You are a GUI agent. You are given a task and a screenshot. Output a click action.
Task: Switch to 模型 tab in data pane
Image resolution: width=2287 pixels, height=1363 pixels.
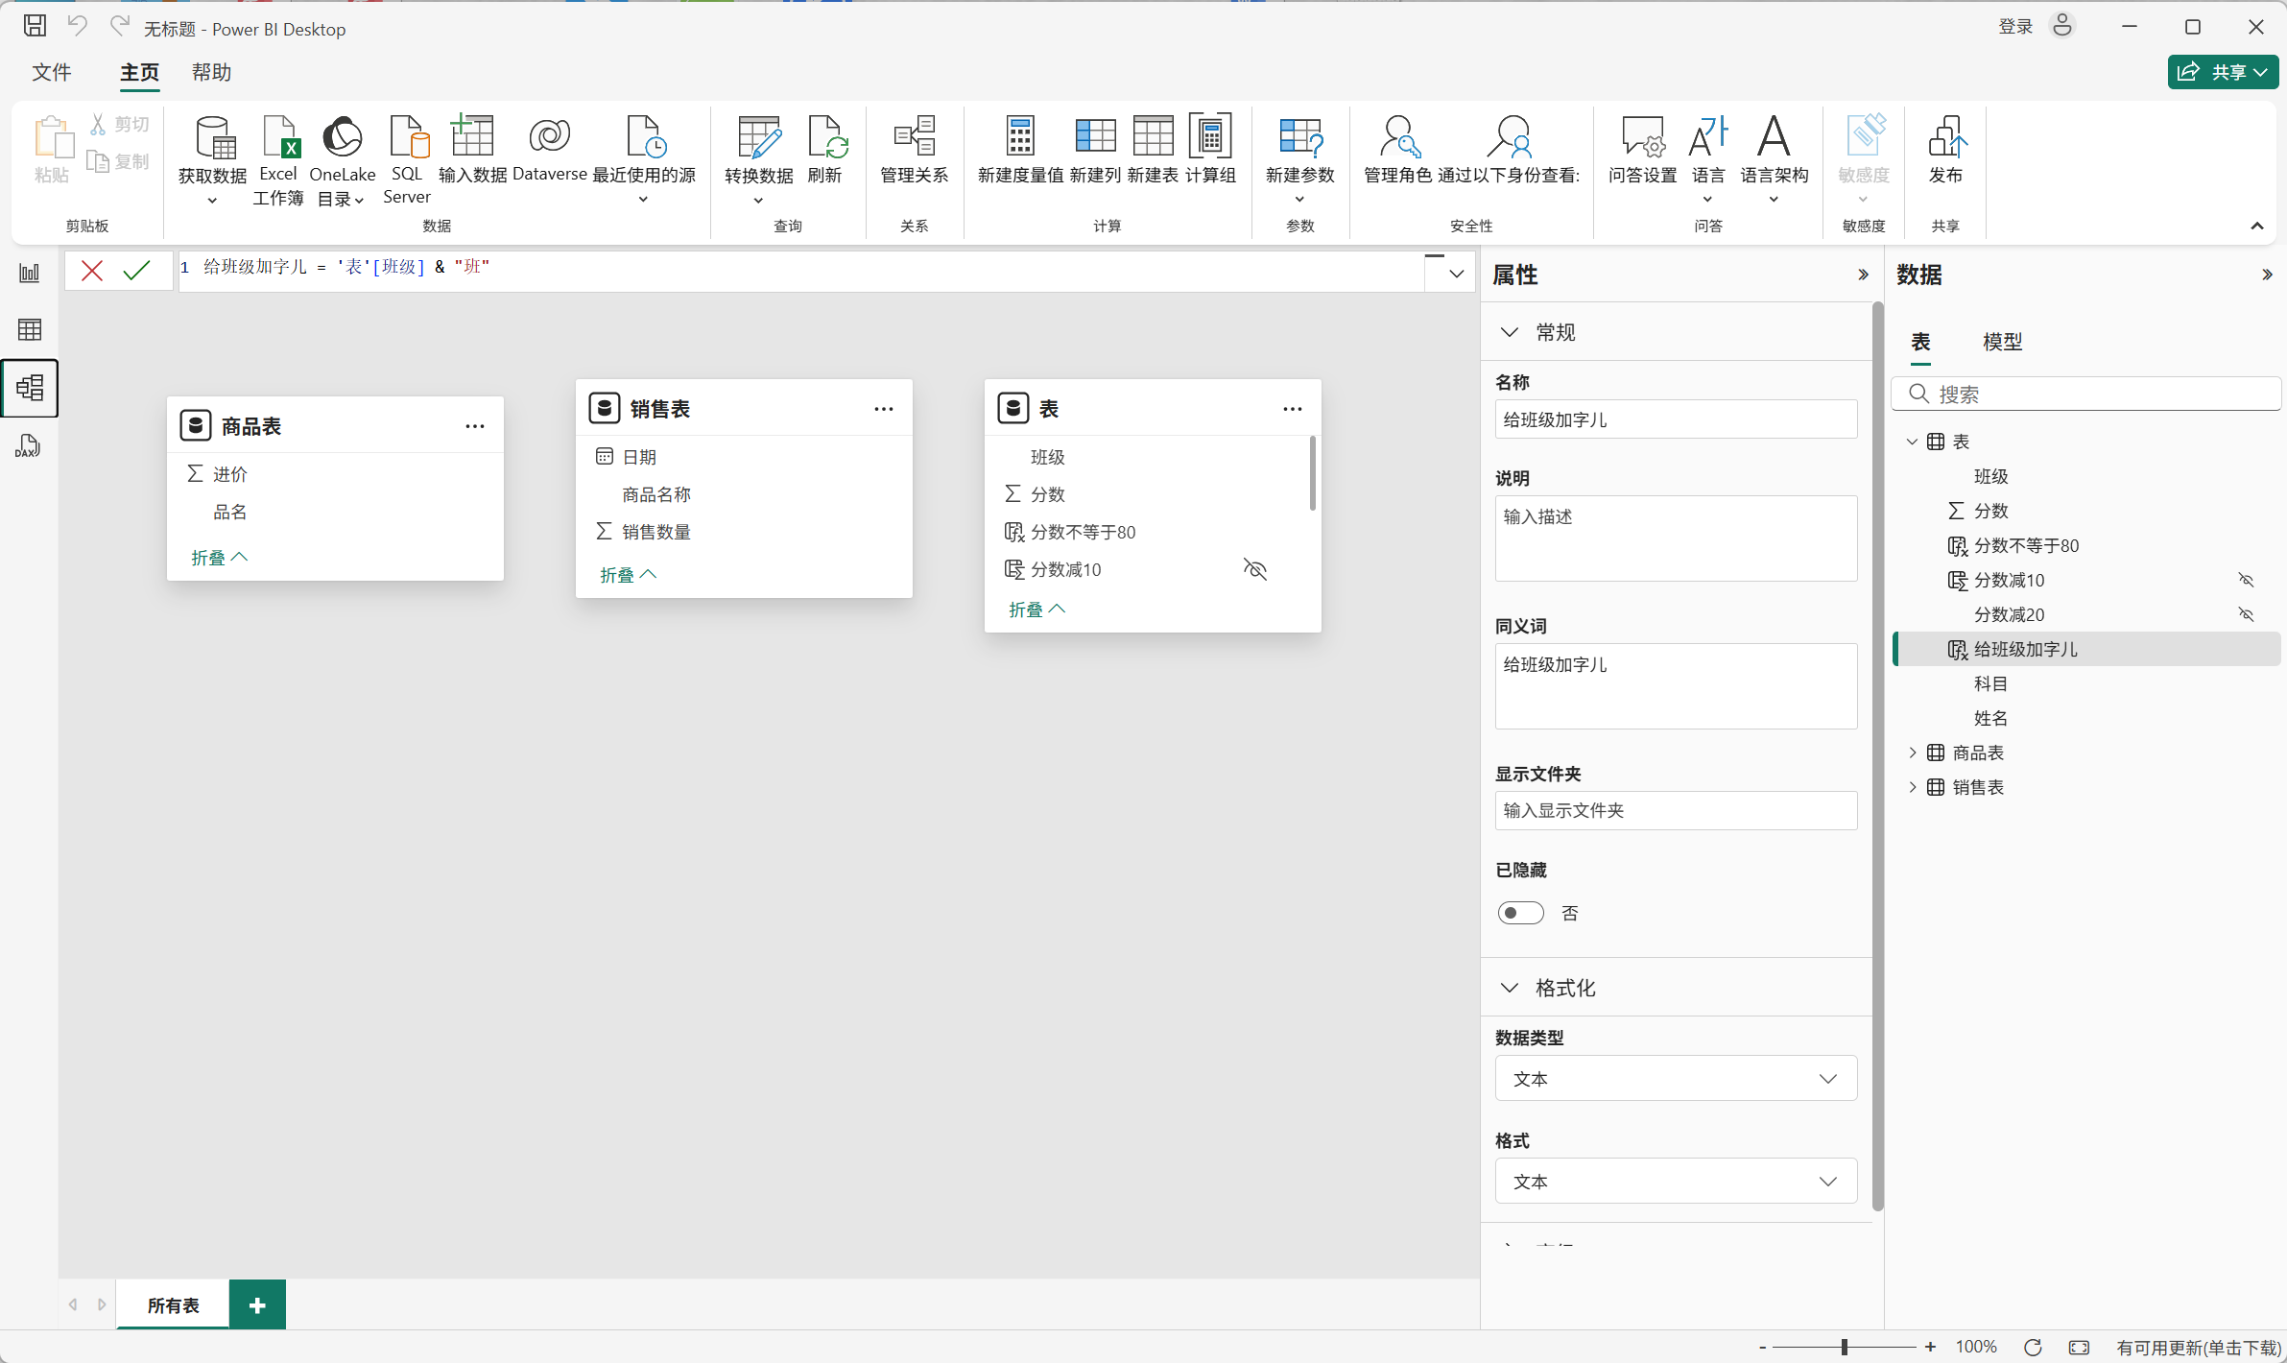[x=2002, y=342]
